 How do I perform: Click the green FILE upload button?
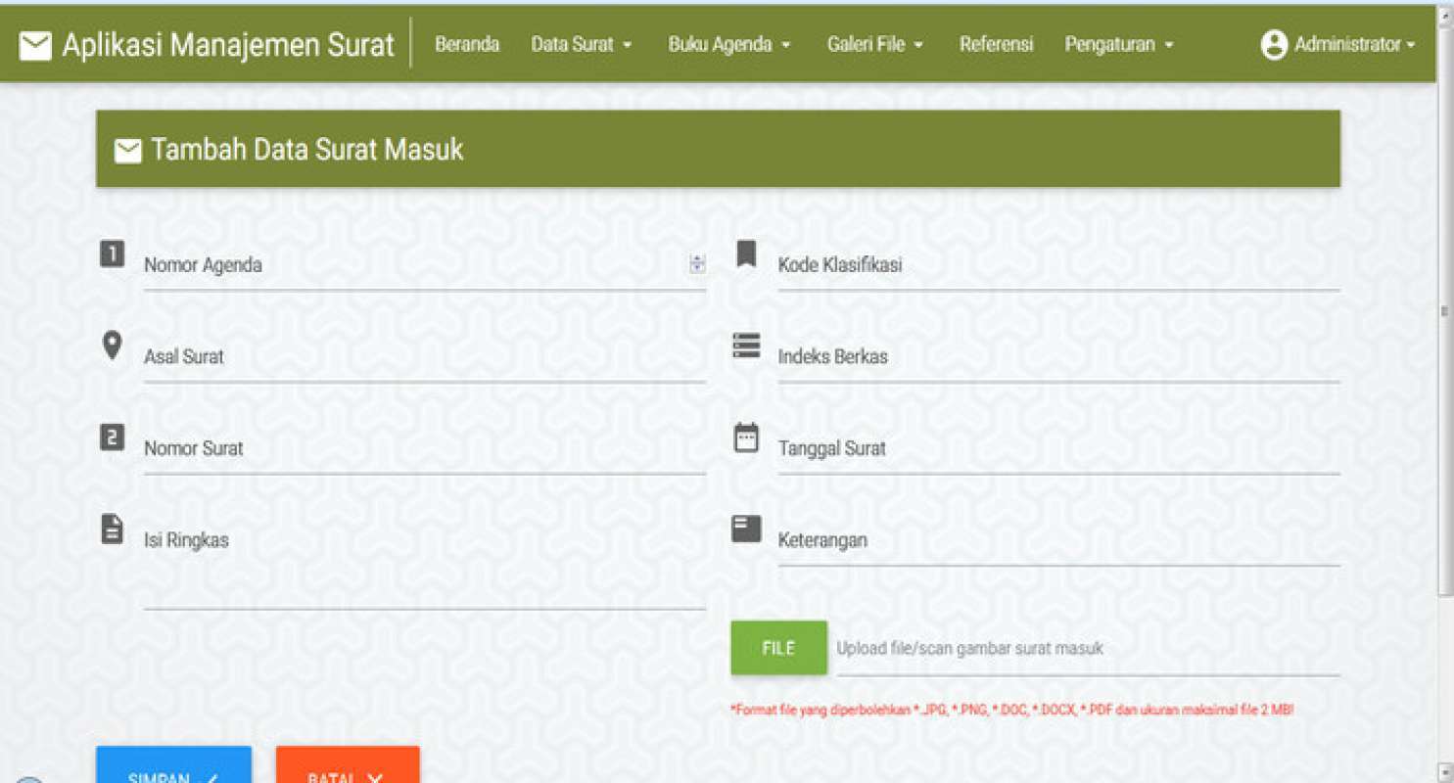pyautogui.click(x=778, y=647)
